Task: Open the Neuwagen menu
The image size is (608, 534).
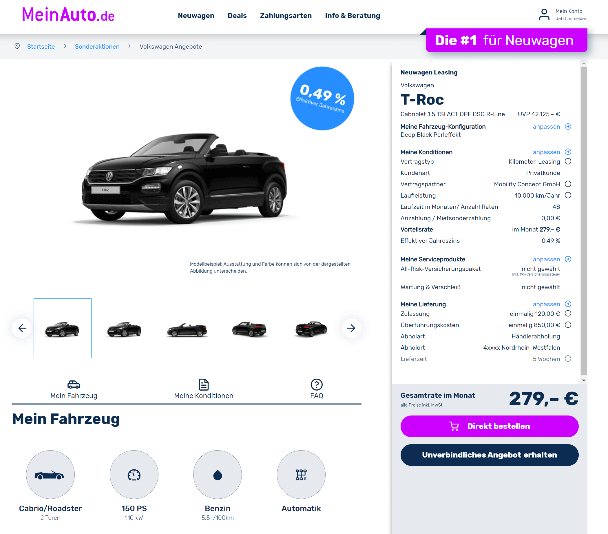Action: coord(196,15)
